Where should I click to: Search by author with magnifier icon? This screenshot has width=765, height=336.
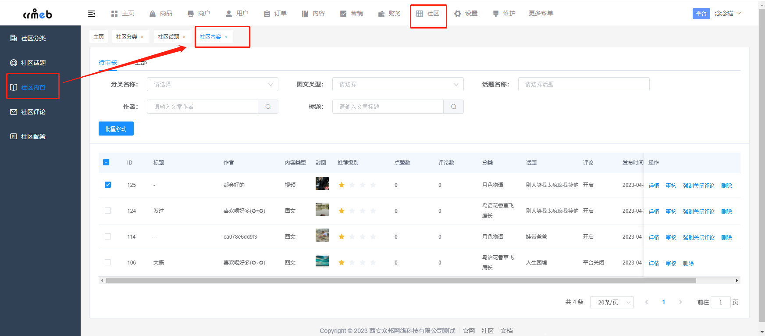268,107
